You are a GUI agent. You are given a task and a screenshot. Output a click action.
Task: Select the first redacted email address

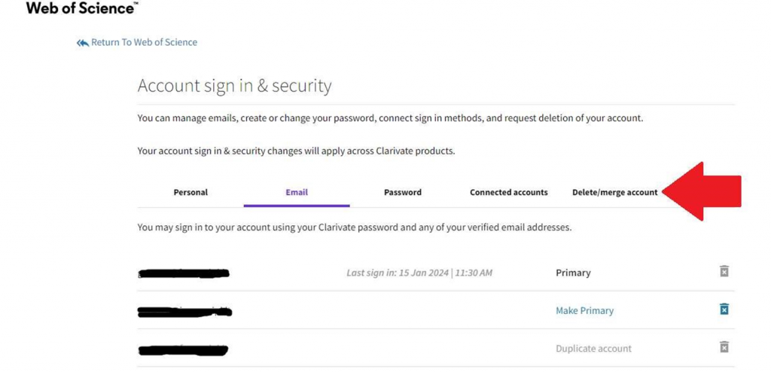tap(184, 273)
